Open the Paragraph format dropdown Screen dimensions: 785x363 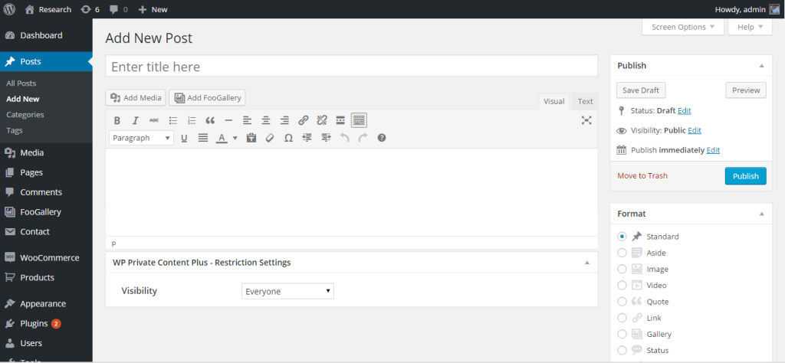pos(141,138)
